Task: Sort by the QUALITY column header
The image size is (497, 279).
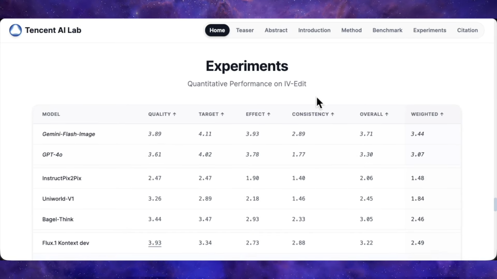Action: coord(162,114)
